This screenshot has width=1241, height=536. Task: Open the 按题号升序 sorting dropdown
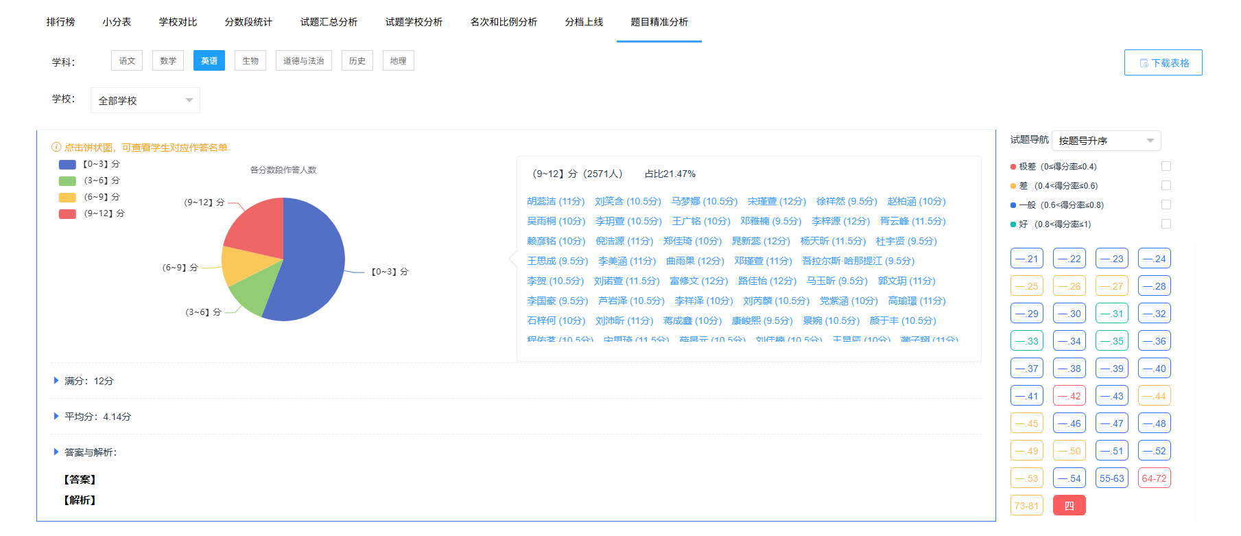pos(1106,141)
